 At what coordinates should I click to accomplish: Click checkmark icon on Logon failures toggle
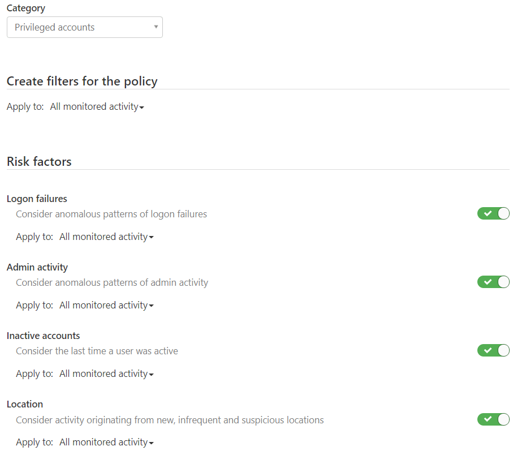pos(488,213)
